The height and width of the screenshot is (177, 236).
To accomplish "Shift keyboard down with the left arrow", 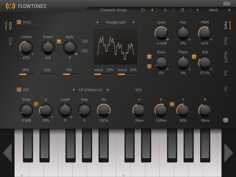I will [7, 153].
